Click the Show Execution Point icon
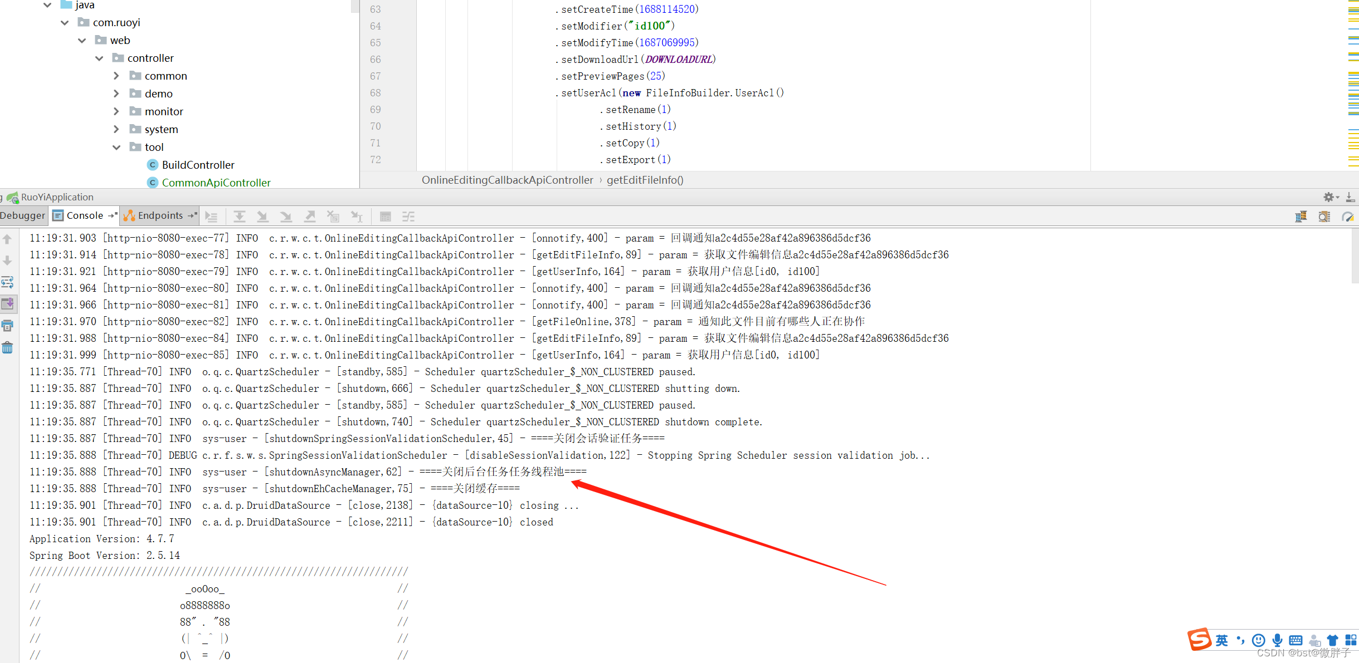 point(211,217)
